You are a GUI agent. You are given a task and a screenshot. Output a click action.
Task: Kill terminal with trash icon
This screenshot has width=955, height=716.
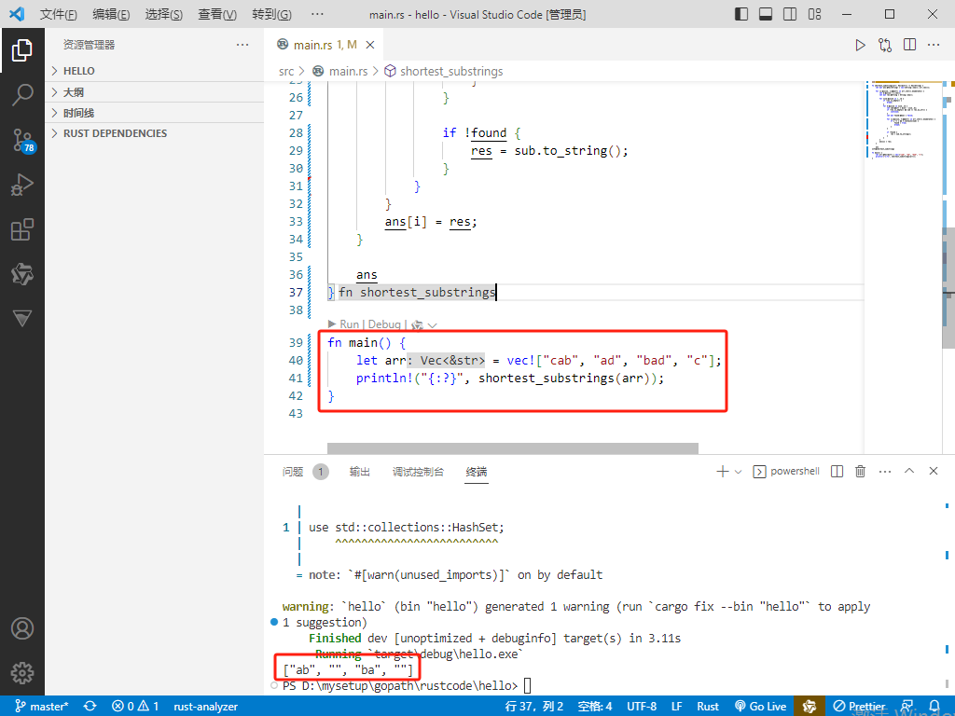[861, 471]
